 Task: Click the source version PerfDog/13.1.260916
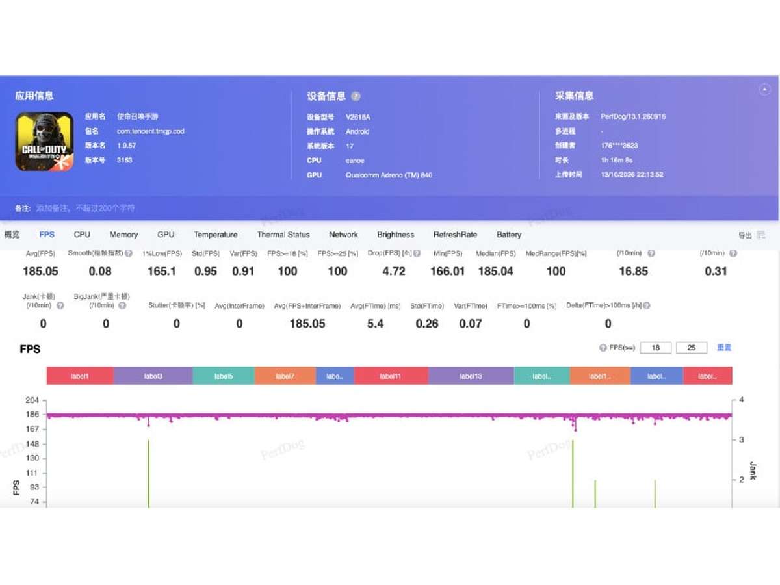click(633, 117)
